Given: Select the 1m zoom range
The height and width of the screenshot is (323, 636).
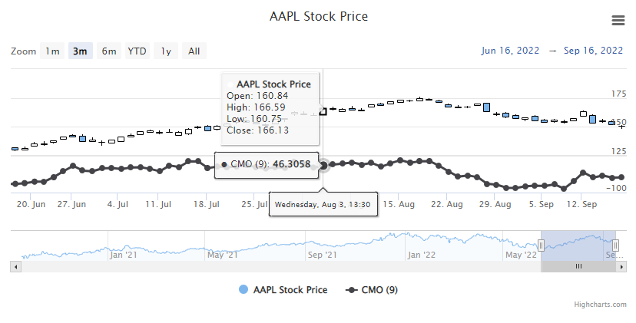Looking at the screenshot, I should click(x=52, y=51).
